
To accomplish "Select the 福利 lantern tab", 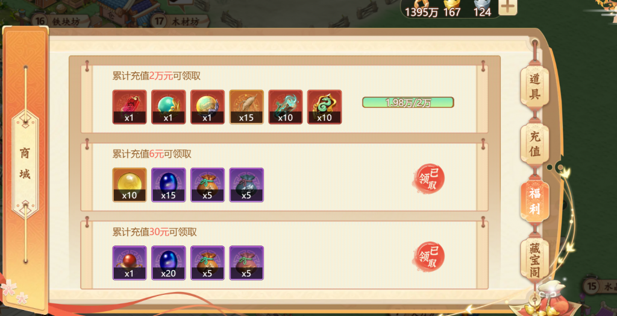I will click(x=535, y=201).
